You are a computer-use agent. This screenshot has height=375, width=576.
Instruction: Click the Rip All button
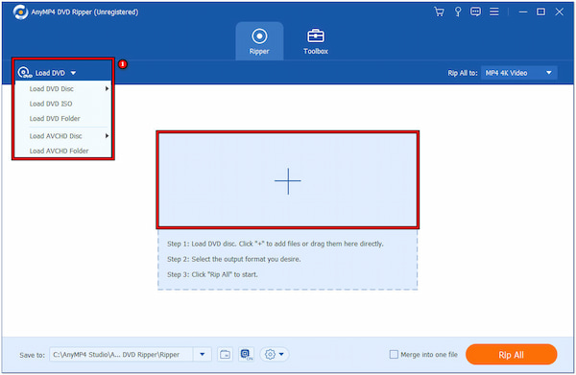pos(511,355)
